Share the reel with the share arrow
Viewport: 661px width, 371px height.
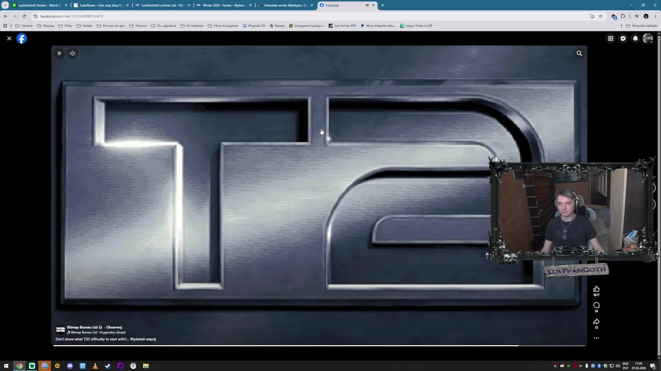(x=596, y=322)
